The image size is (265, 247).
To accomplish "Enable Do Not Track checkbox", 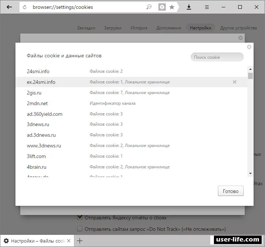I will pos(80,229).
